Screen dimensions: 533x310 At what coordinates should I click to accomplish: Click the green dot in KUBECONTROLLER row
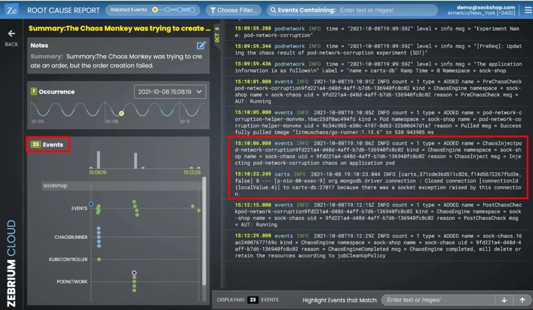click(99, 260)
